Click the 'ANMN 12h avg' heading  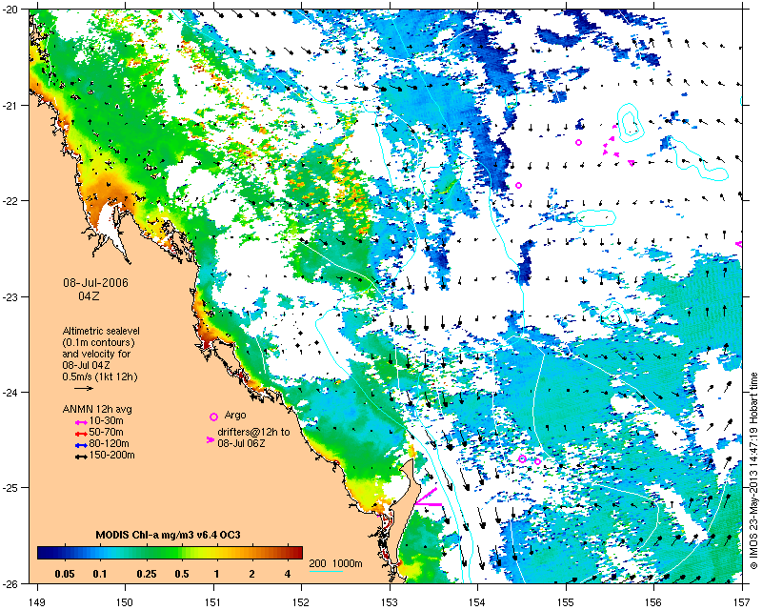coord(97,409)
